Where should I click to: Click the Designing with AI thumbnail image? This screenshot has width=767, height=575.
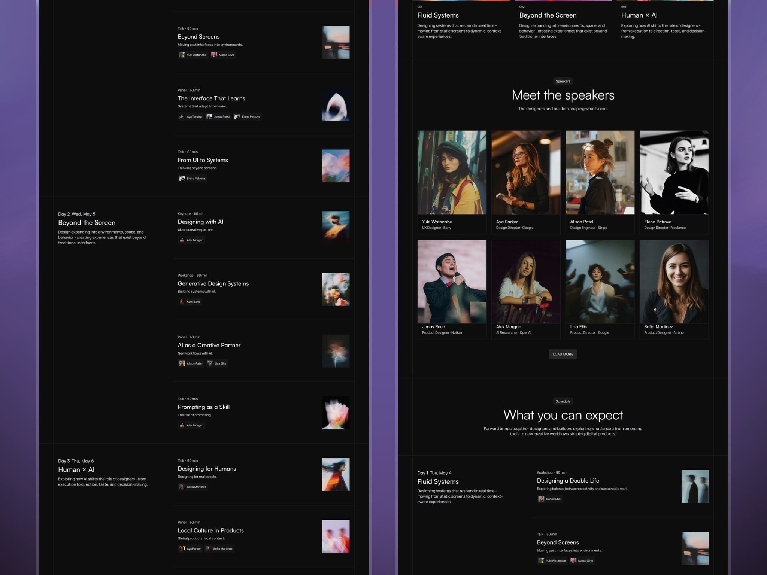coord(336,228)
